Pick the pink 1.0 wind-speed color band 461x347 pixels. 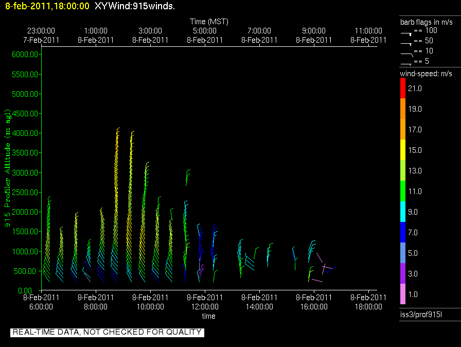pos(403,294)
